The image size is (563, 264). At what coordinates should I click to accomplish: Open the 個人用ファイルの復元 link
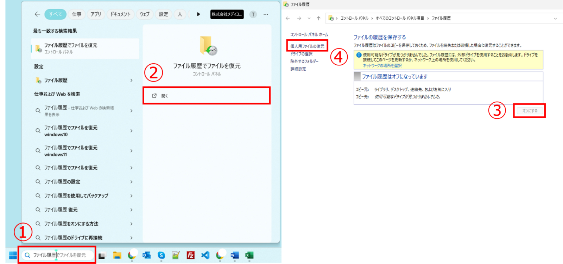[307, 46]
